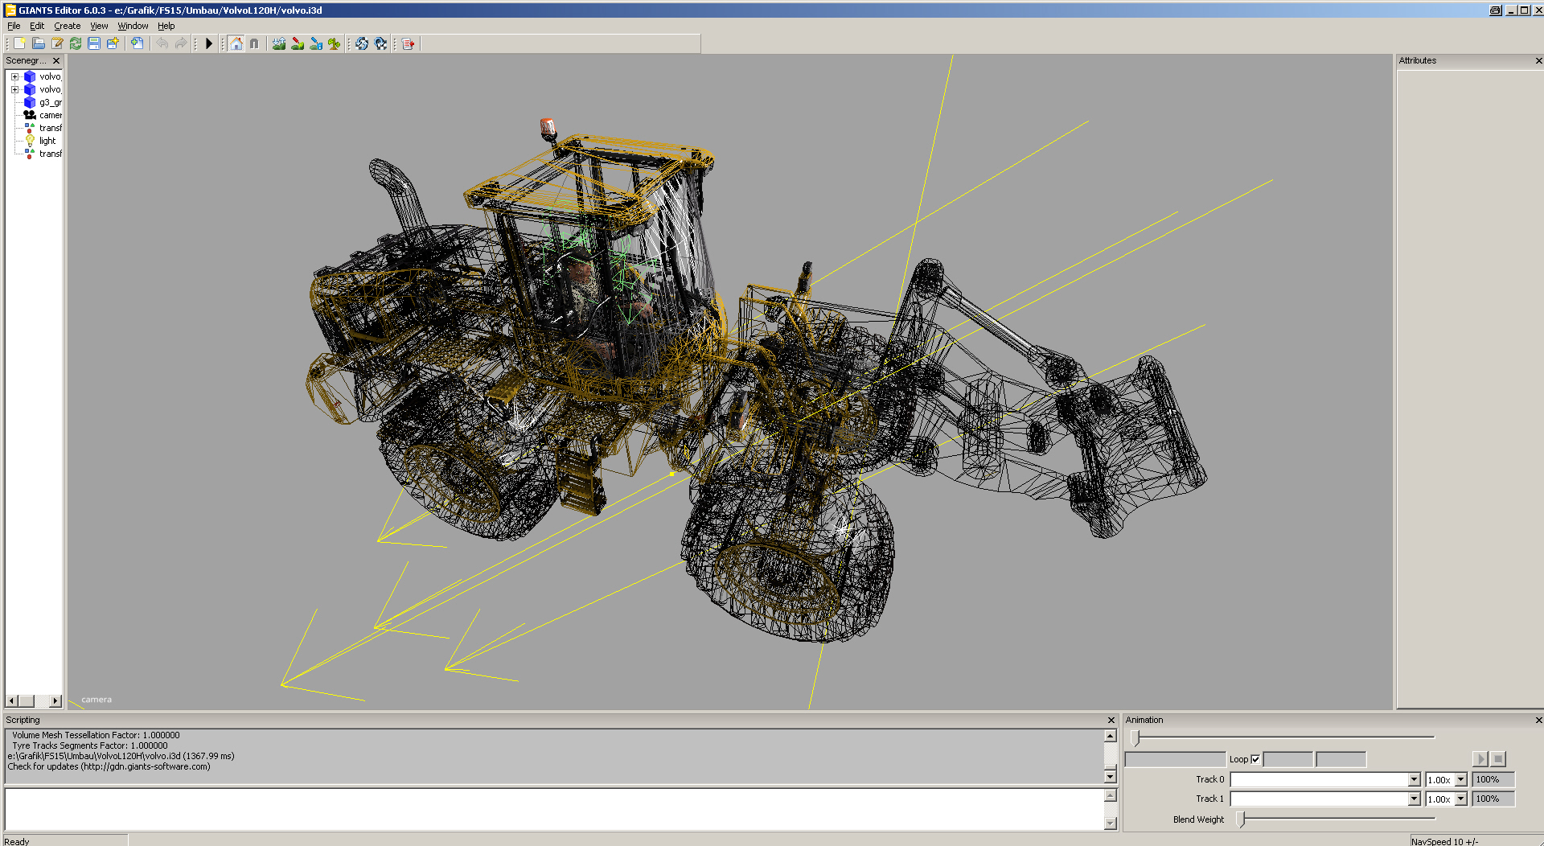Click the animation timeline slider handle
This screenshot has height=846, width=1544.
[x=1135, y=737]
